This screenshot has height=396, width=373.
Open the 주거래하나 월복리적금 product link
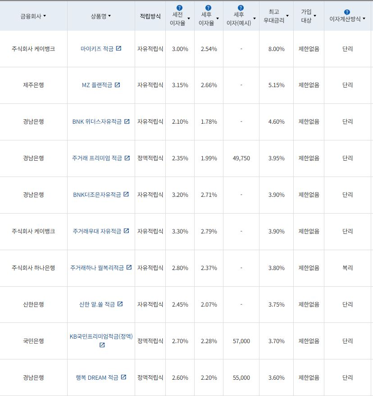coord(97,268)
